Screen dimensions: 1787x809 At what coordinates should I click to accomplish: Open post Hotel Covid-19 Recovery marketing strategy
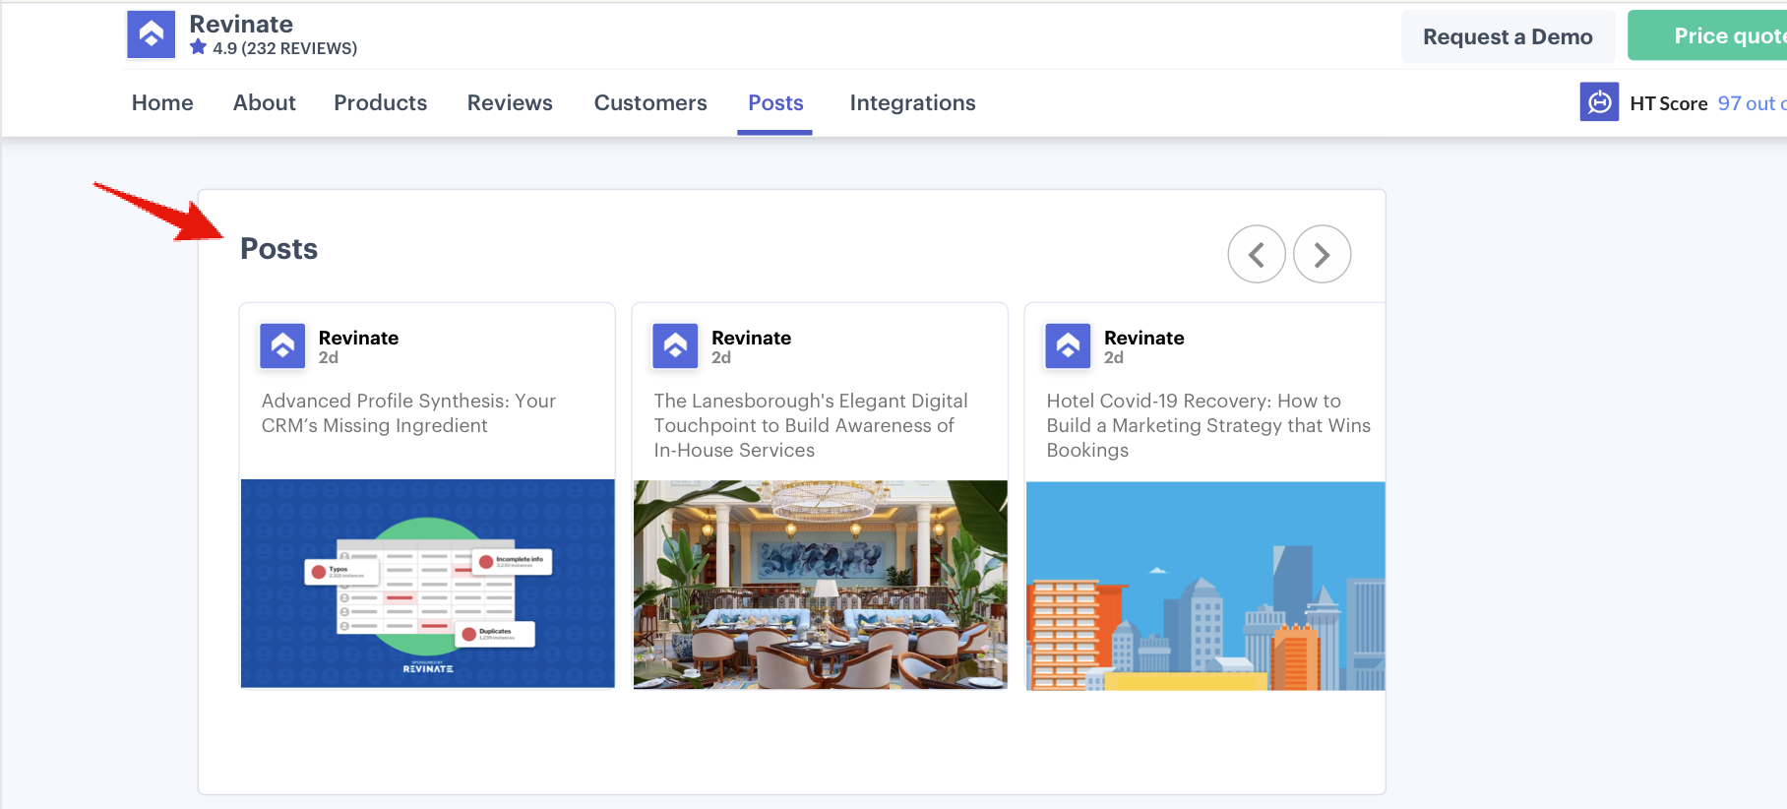coord(1208,425)
